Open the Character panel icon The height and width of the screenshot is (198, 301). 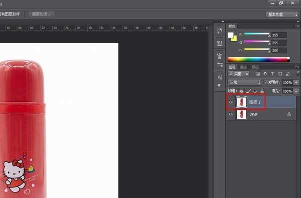[220, 78]
